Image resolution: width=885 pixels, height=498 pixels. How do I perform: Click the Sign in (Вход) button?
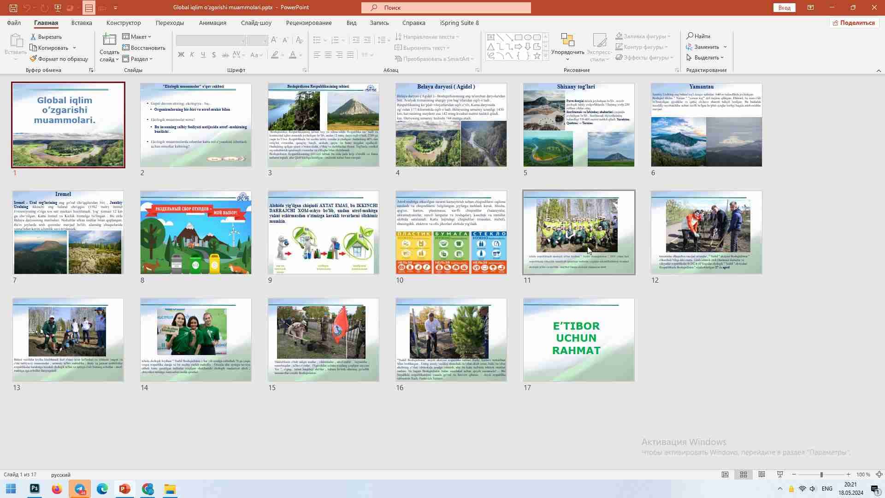tap(785, 8)
